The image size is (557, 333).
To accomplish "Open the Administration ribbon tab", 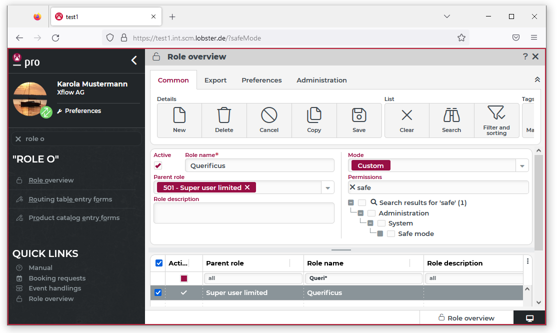I will 321,80.
